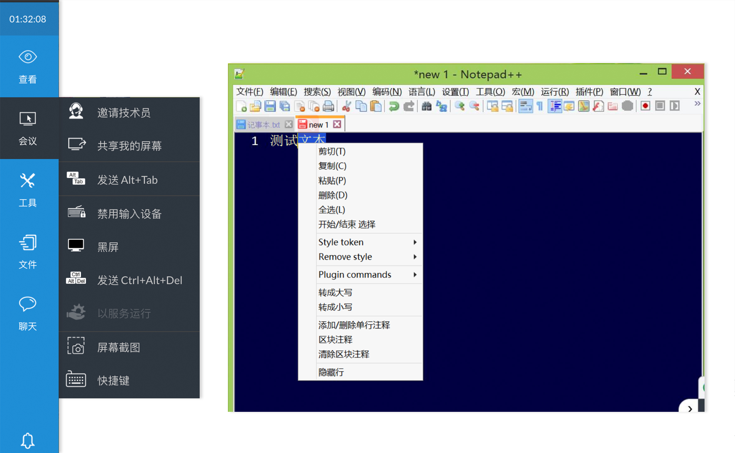Start macro recording with red dot icon
The width and height of the screenshot is (735, 453).
coord(645,106)
